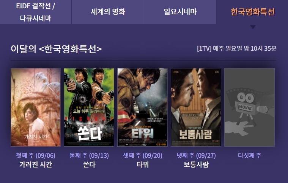Switch to the 세계의 명화 tab
Viewport: 288px width, 183px height.
pyautogui.click(x=108, y=12)
